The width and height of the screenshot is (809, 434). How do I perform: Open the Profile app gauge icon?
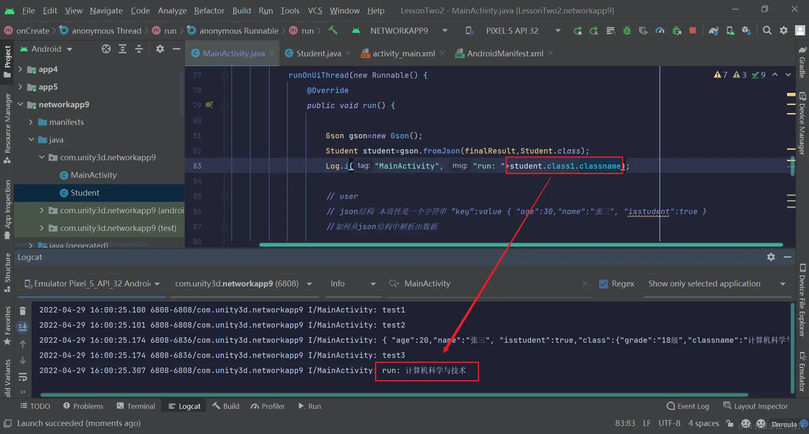(660, 31)
